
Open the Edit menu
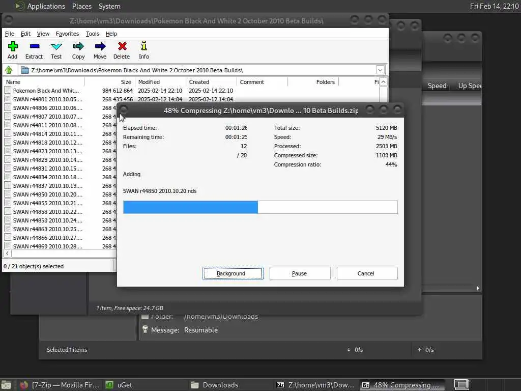coord(25,34)
